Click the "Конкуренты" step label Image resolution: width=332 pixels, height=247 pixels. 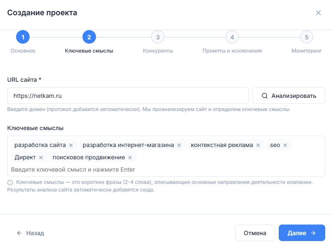pos(158,51)
